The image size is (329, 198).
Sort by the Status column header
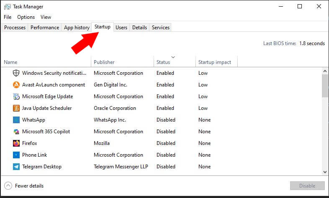point(163,62)
